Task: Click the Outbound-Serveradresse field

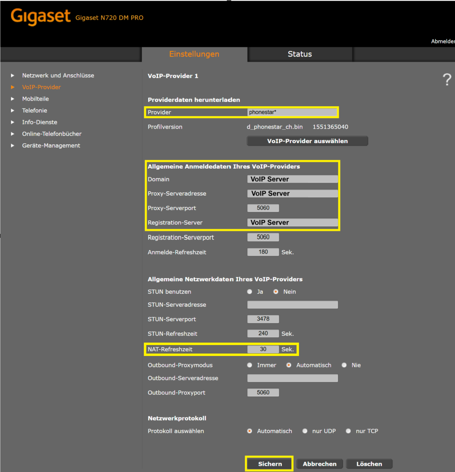Action: point(292,378)
